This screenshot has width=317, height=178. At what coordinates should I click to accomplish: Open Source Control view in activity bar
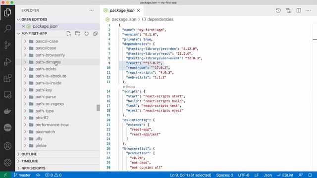click(7, 45)
